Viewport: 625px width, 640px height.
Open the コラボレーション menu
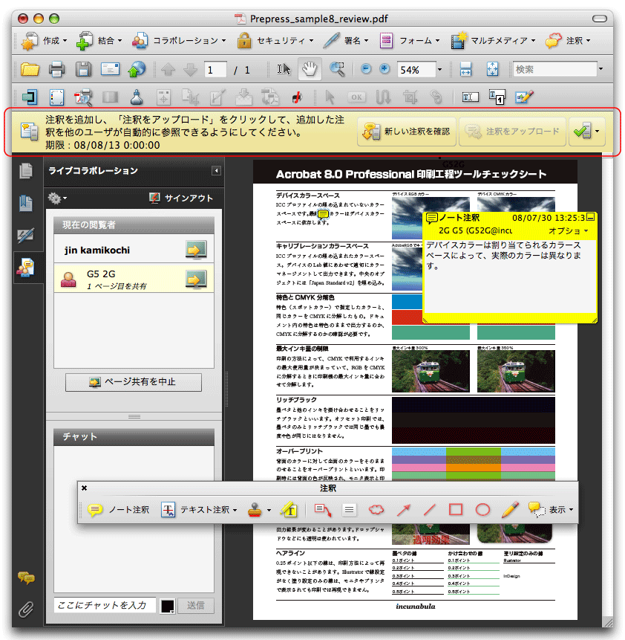[x=179, y=41]
